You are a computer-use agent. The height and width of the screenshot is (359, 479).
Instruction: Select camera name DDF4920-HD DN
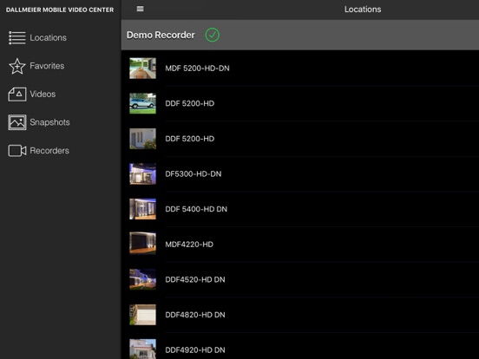click(195, 349)
